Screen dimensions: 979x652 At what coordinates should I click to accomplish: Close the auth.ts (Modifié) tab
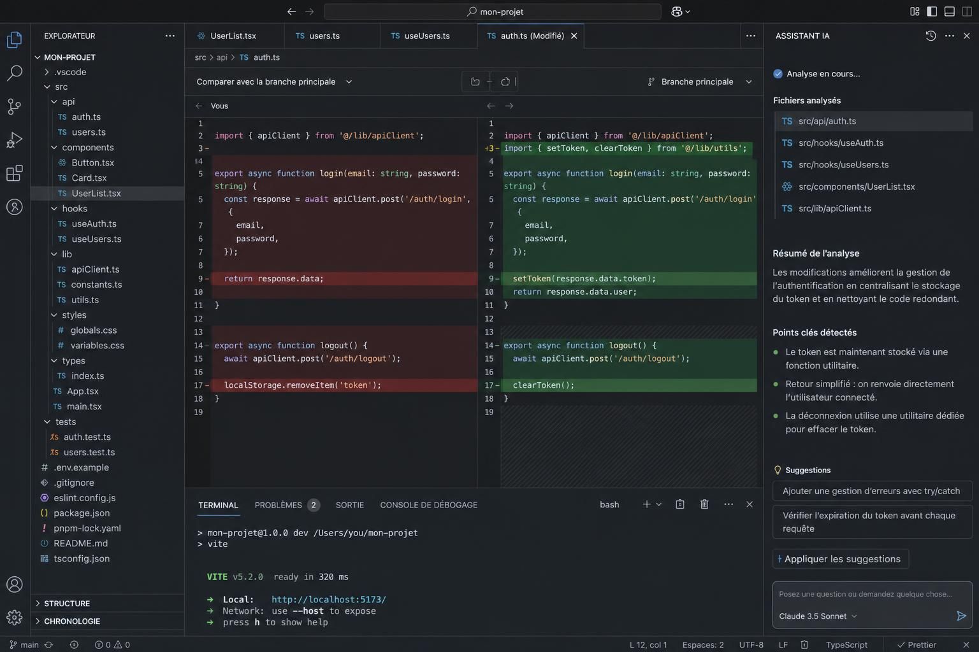(x=574, y=36)
